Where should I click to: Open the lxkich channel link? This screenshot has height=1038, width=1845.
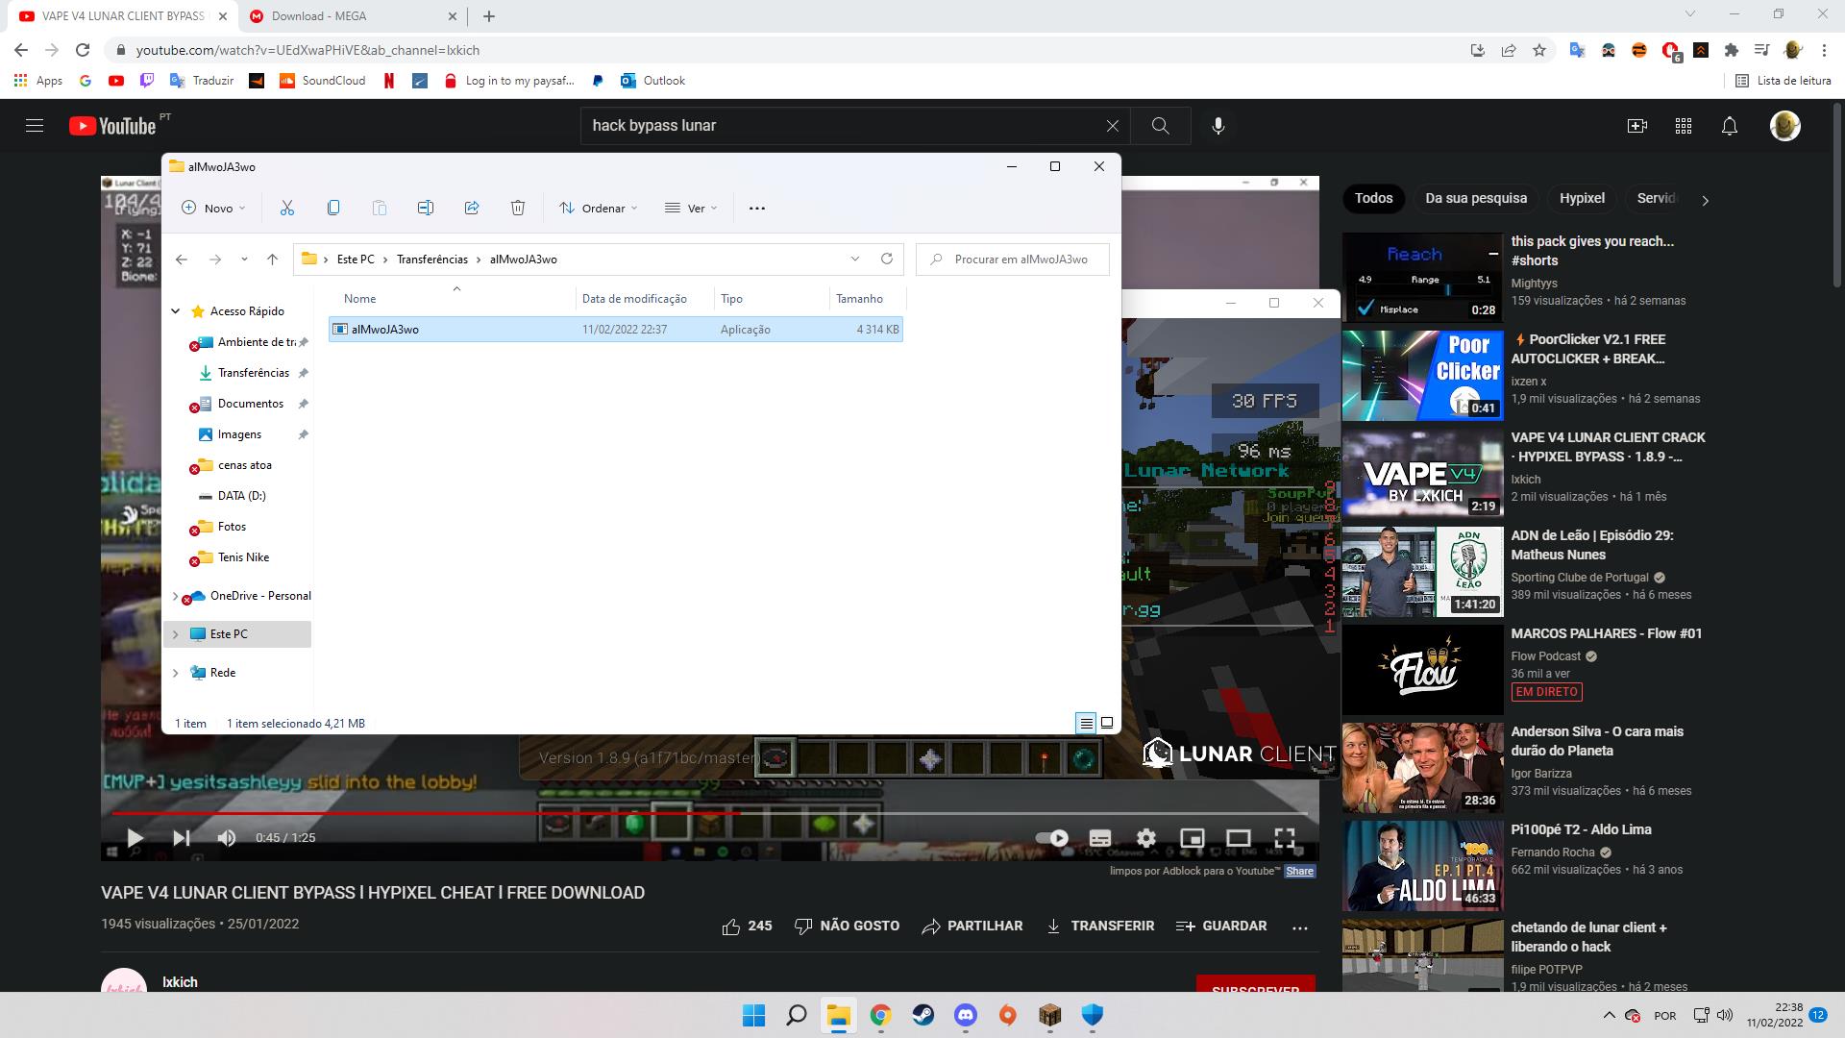[x=180, y=982]
